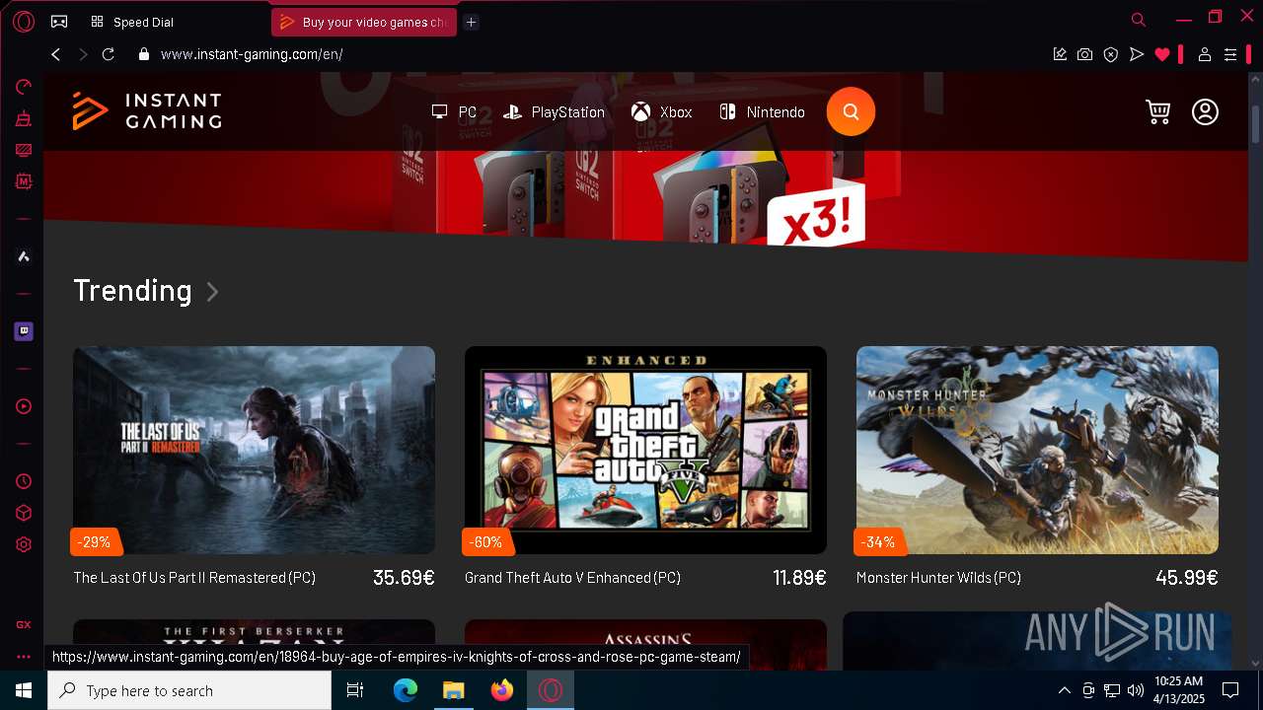
Task: Select the Buy your video games tab
Action: pyautogui.click(x=363, y=22)
